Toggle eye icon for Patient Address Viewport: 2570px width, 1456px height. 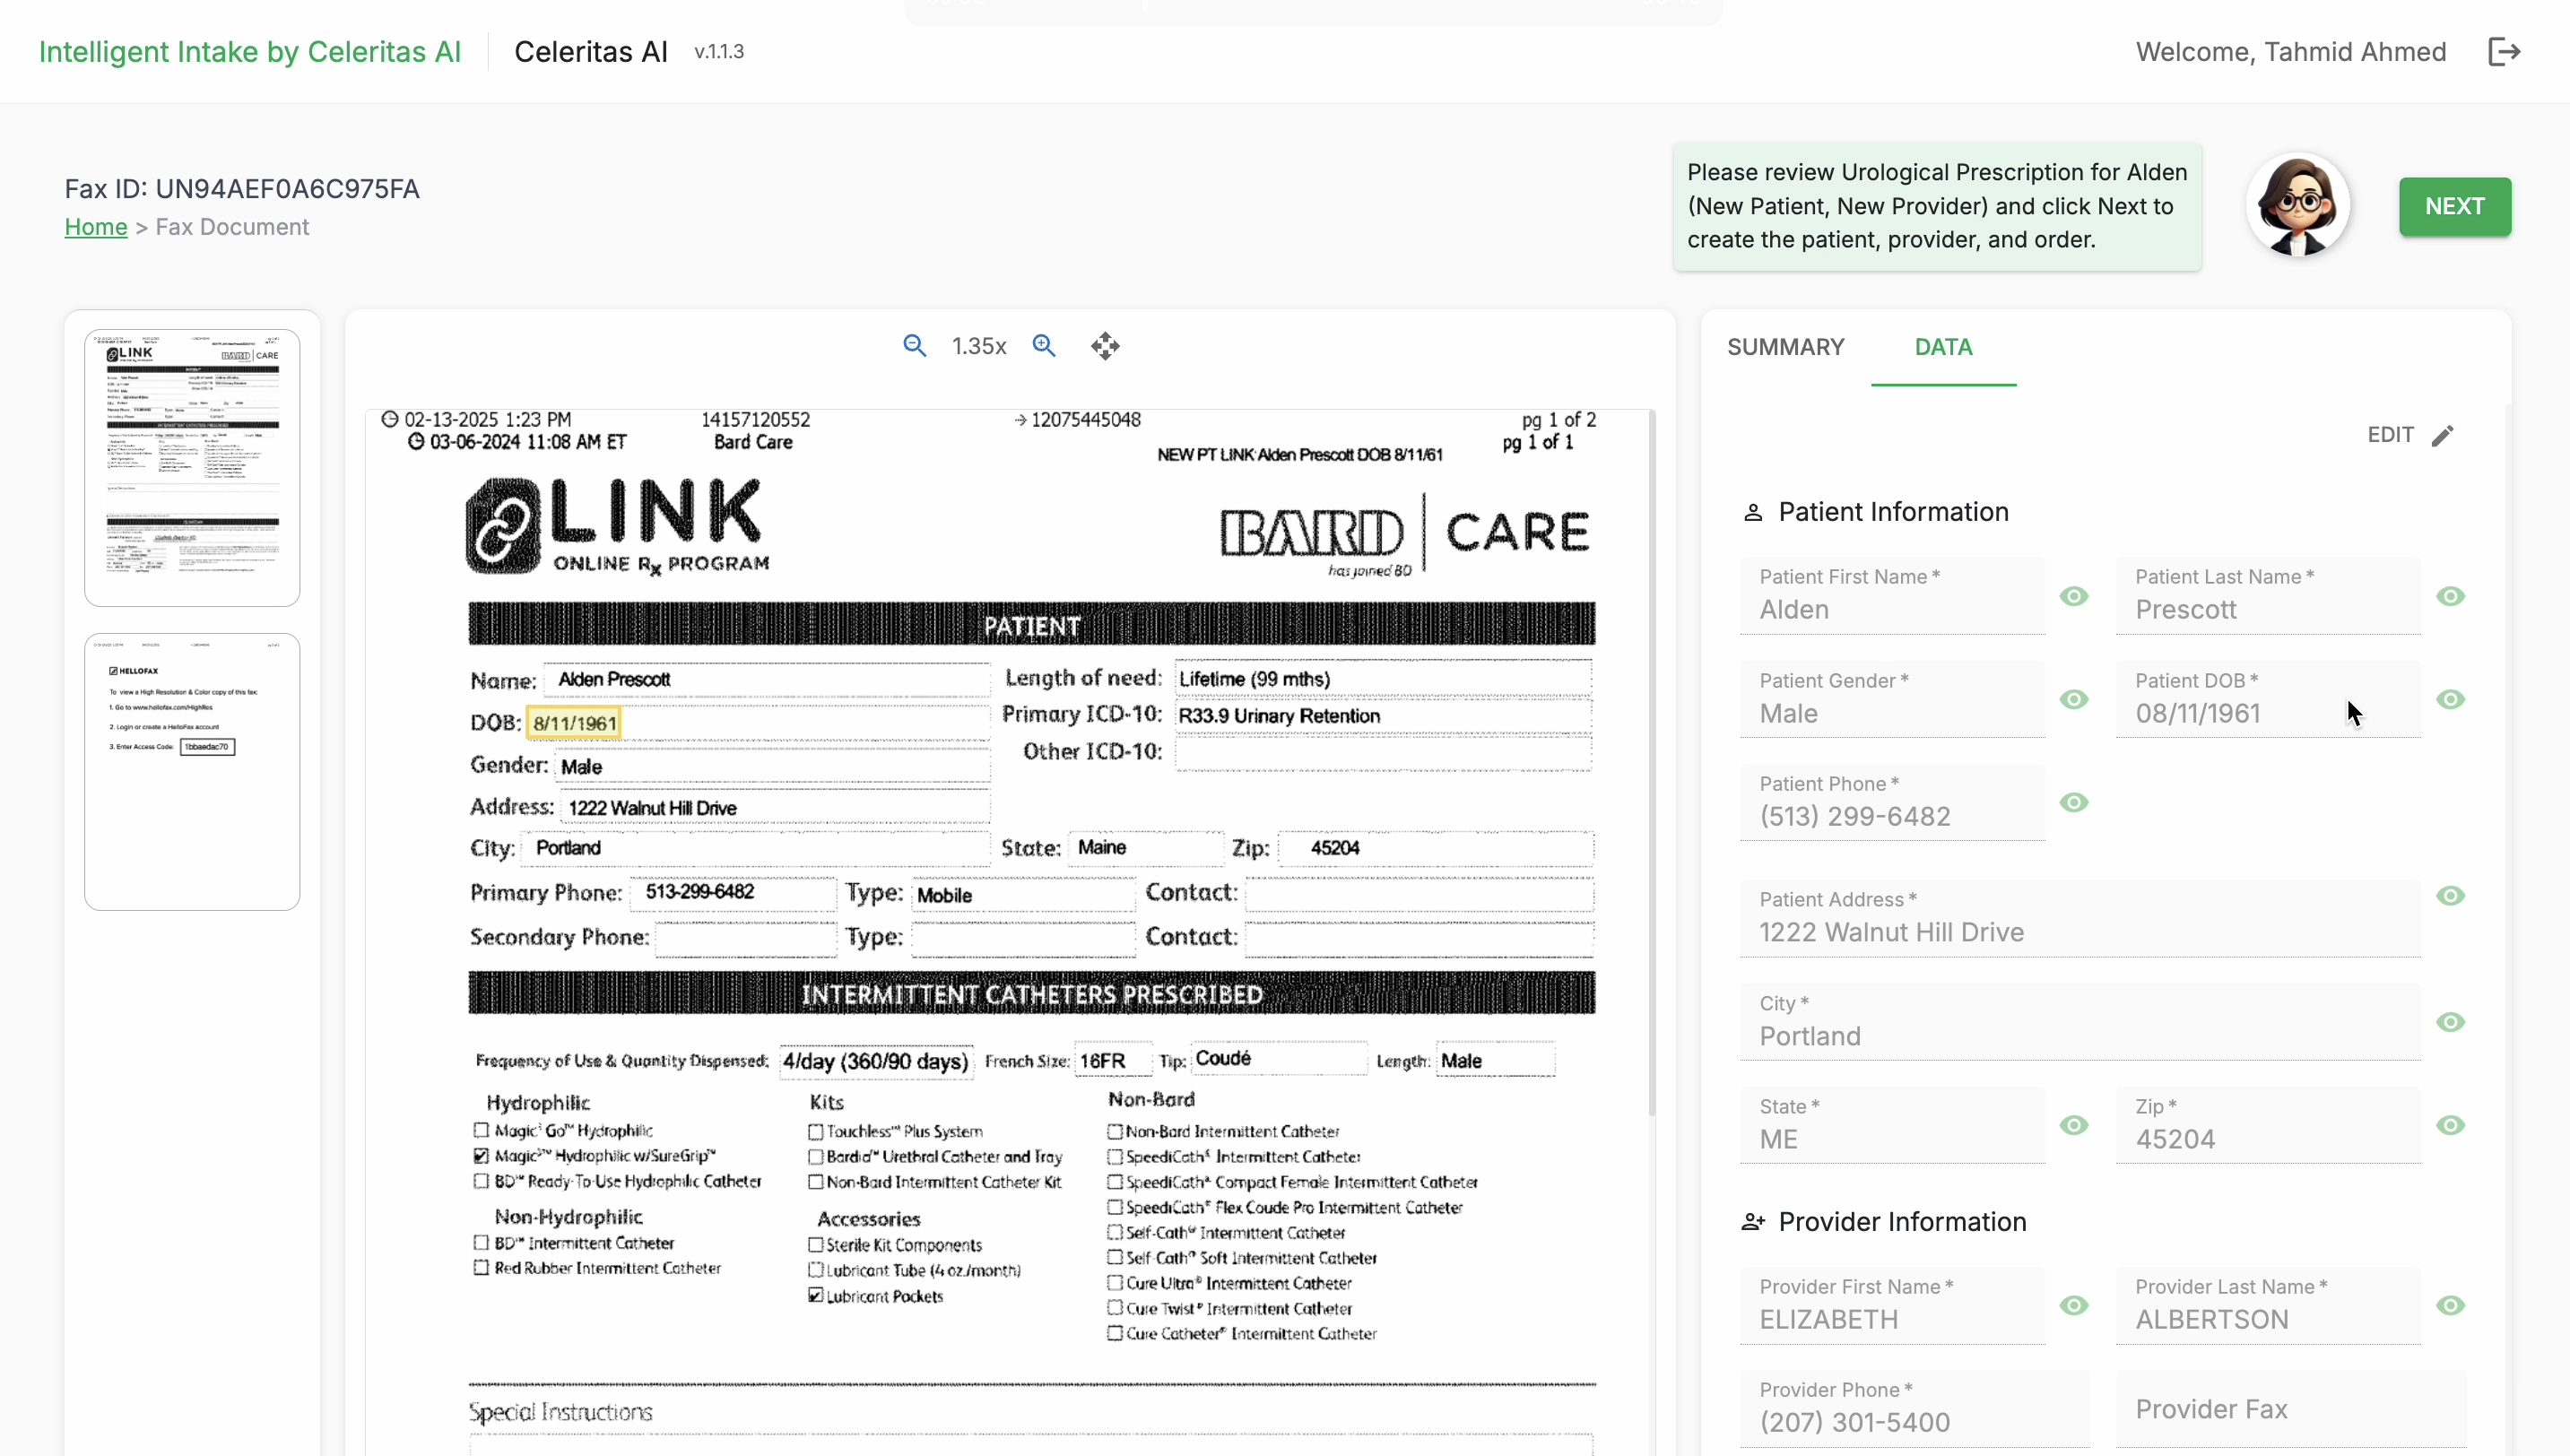pos(2450,896)
